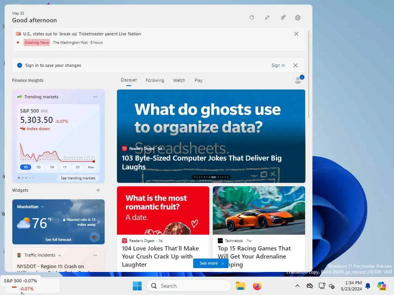Click Sign in link
Screen dimensions: 394x295
[278, 65]
